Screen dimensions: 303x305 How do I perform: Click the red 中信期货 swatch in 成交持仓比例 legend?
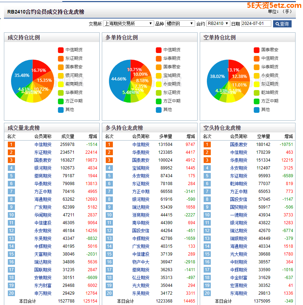[61, 50]
